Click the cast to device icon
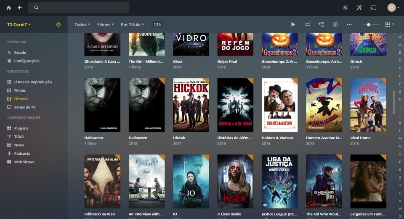The image size is (404, 219). pos(373,8)
